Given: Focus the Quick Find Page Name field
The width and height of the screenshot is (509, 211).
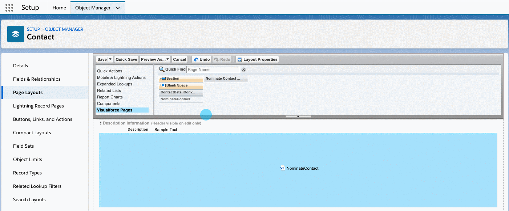Looking at the screenshot, I should (x=213, y=69).
